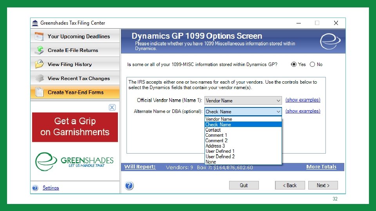This screenshot has width=376, height=211.
Task: Click the Vendors: 9 total text
Action: (x=179, y=168)
